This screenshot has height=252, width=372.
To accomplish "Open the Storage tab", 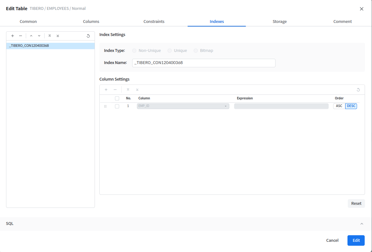I will [x=279, y=22].
